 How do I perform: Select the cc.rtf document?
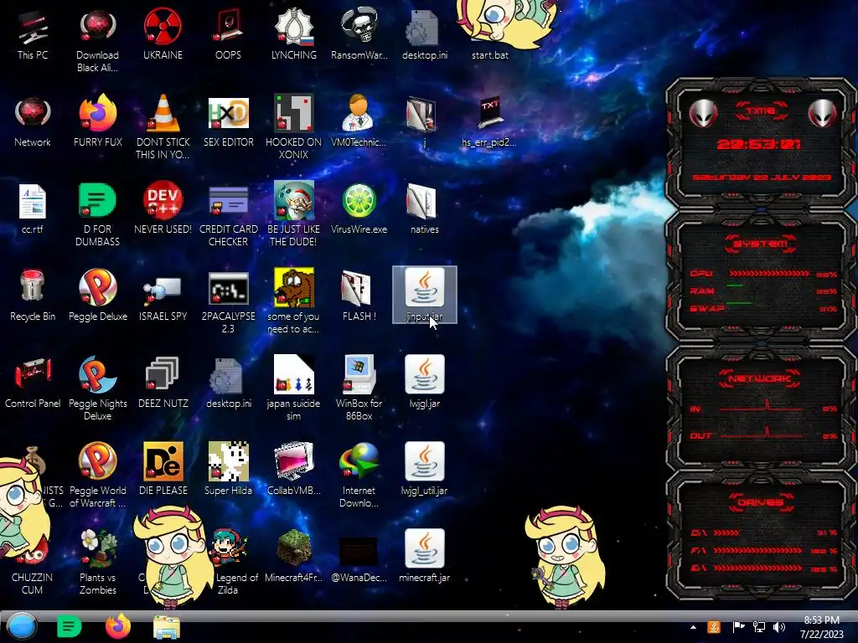point(33,209)
